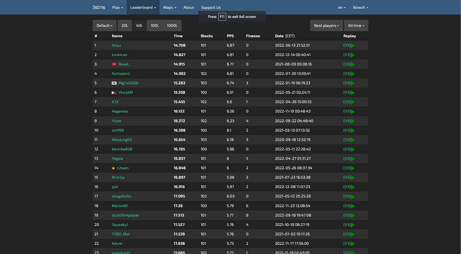Play hiryu's replay using the green arrow
The height and width of the screenshot is (254, 461).
tap(352, 45)
